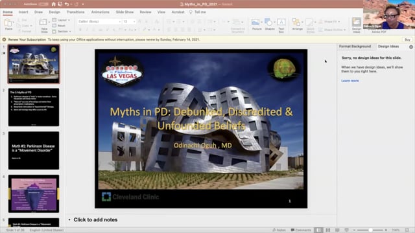
Task: Open the Section dropdown
Action: 62,32
